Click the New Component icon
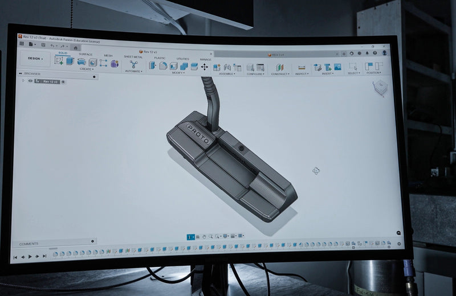This screenshot has height=296, width=456. tap(217, 67)
